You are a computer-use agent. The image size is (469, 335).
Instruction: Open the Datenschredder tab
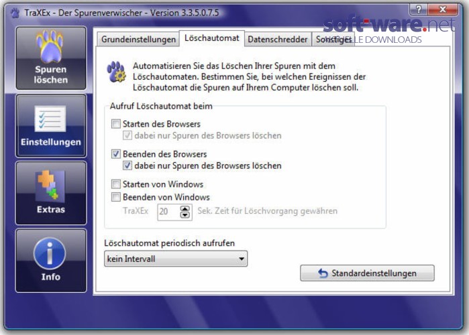278,40
